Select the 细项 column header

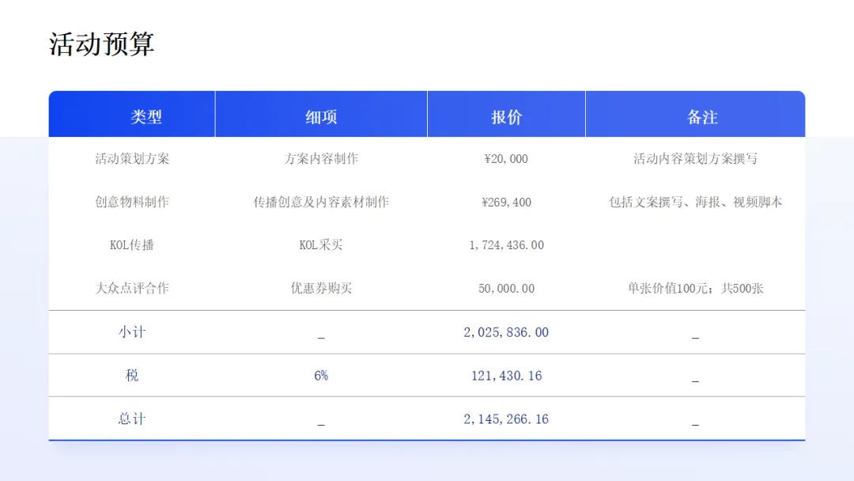321,117
